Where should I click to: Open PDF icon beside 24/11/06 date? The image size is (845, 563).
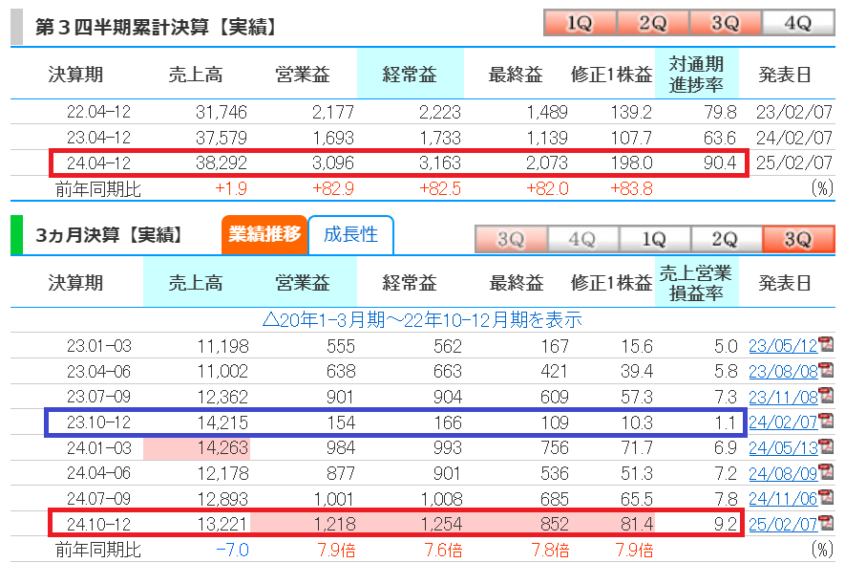(826, 497)
